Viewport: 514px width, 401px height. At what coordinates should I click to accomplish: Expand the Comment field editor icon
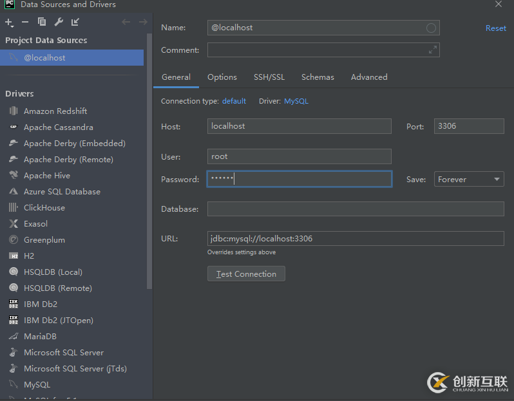(433, 50)
